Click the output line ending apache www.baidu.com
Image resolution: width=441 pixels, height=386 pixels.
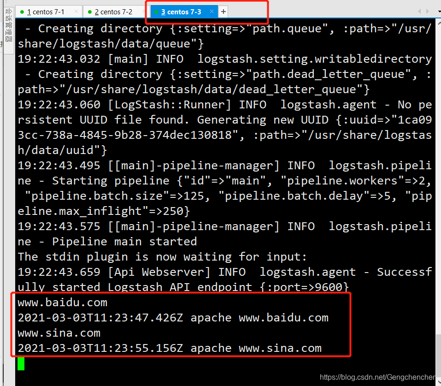point(173,318)
